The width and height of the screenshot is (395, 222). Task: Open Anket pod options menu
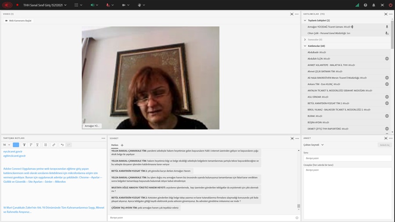click(x=391, y=138)
